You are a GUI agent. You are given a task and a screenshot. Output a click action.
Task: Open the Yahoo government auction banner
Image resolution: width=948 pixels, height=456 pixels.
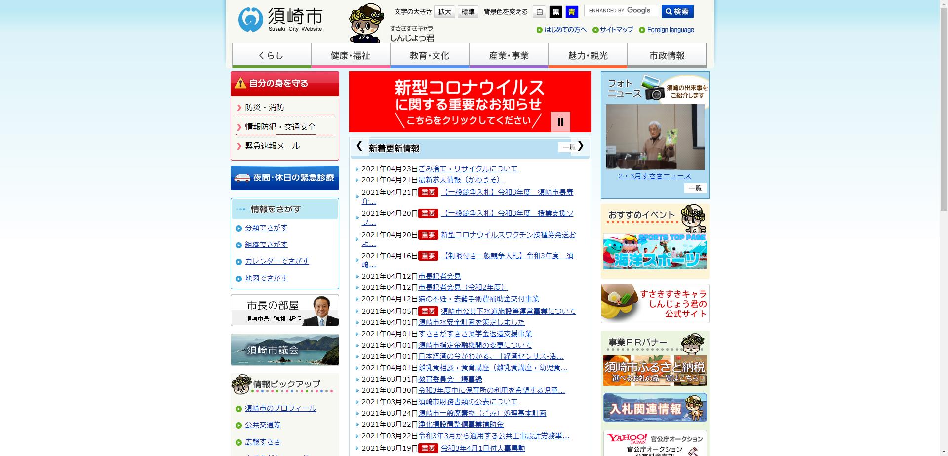pos(655,444)
